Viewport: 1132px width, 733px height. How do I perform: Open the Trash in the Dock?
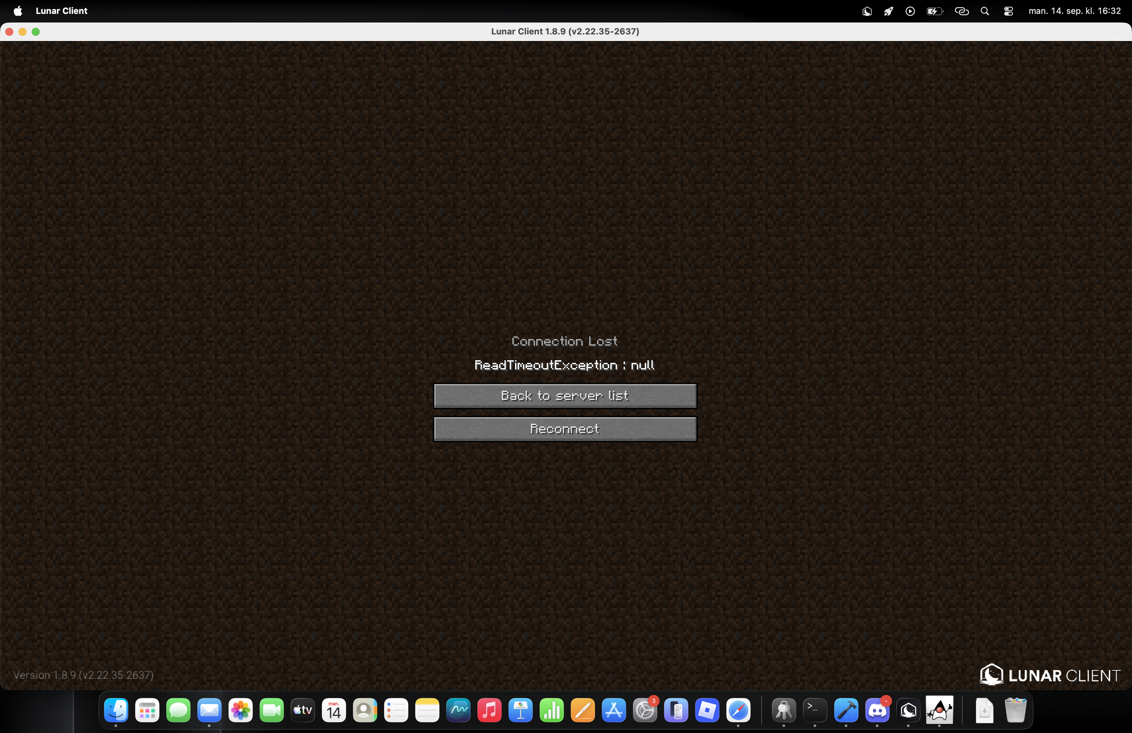(1015, 710)
